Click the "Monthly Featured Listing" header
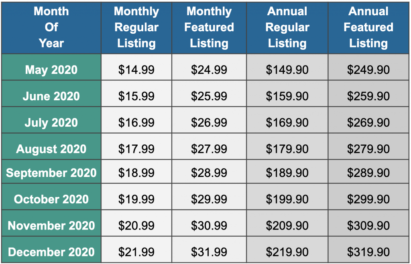Viewport: 411px width, 264px height. coord(209,27)
